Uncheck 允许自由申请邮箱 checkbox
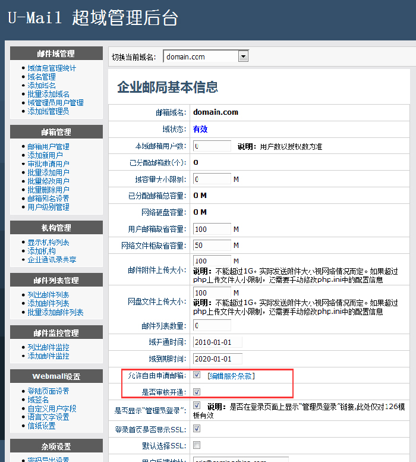The image size is (416, 462). (197, 375)
